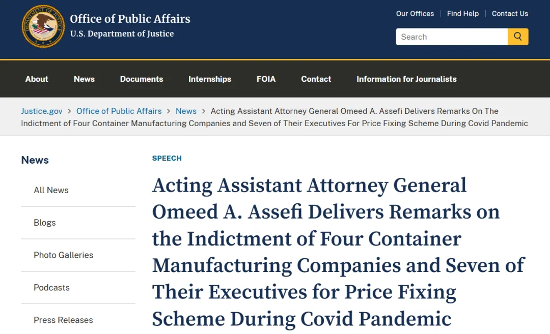The image size is (550, 334).
Task: Open the Find Help link
Action: pos(462,14)
